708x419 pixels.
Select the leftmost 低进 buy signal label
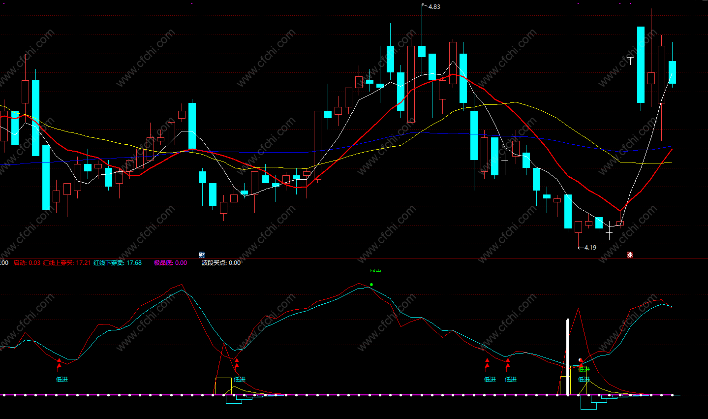(x=62, y=379)
